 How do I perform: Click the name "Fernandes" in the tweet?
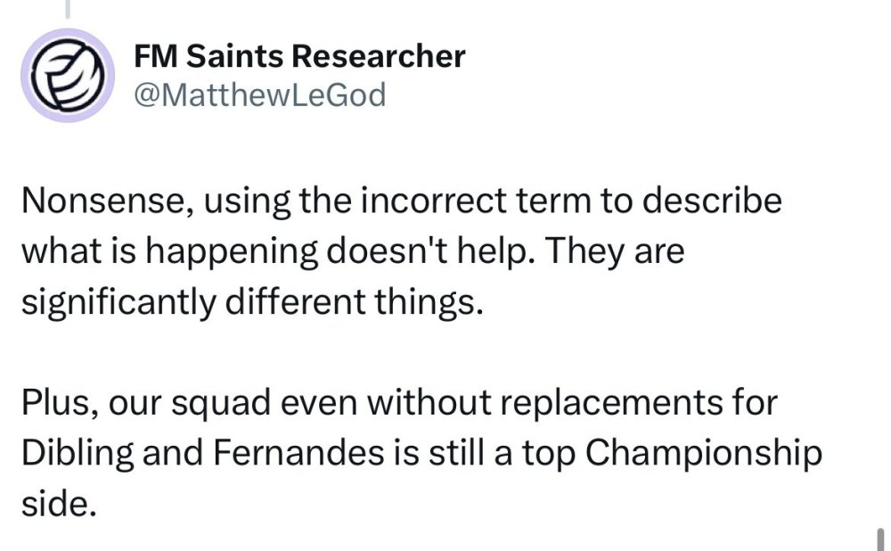coord(265,452)
